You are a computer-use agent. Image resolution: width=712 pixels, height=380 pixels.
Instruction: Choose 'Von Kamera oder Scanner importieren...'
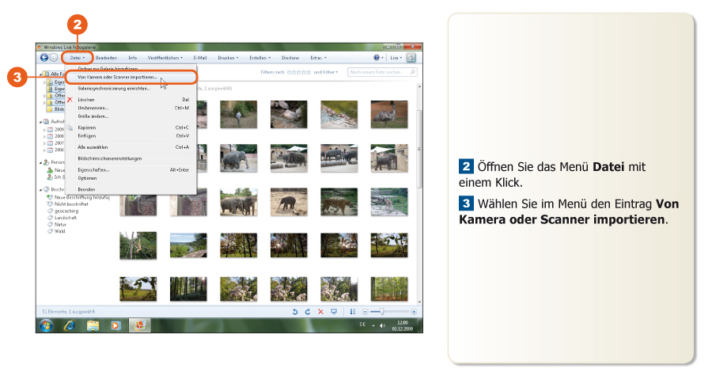point(118,78)
